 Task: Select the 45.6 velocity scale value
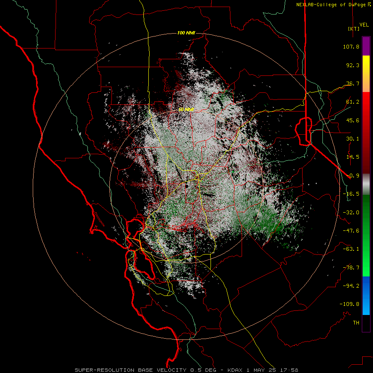353,120
